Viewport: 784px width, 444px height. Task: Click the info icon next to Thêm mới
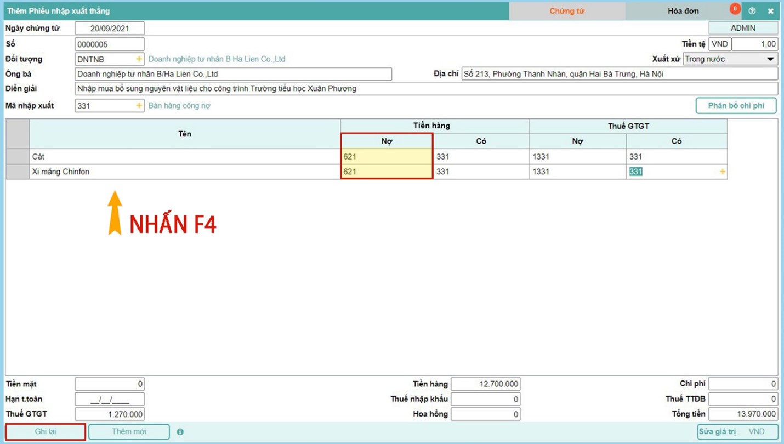coord(180,432)
